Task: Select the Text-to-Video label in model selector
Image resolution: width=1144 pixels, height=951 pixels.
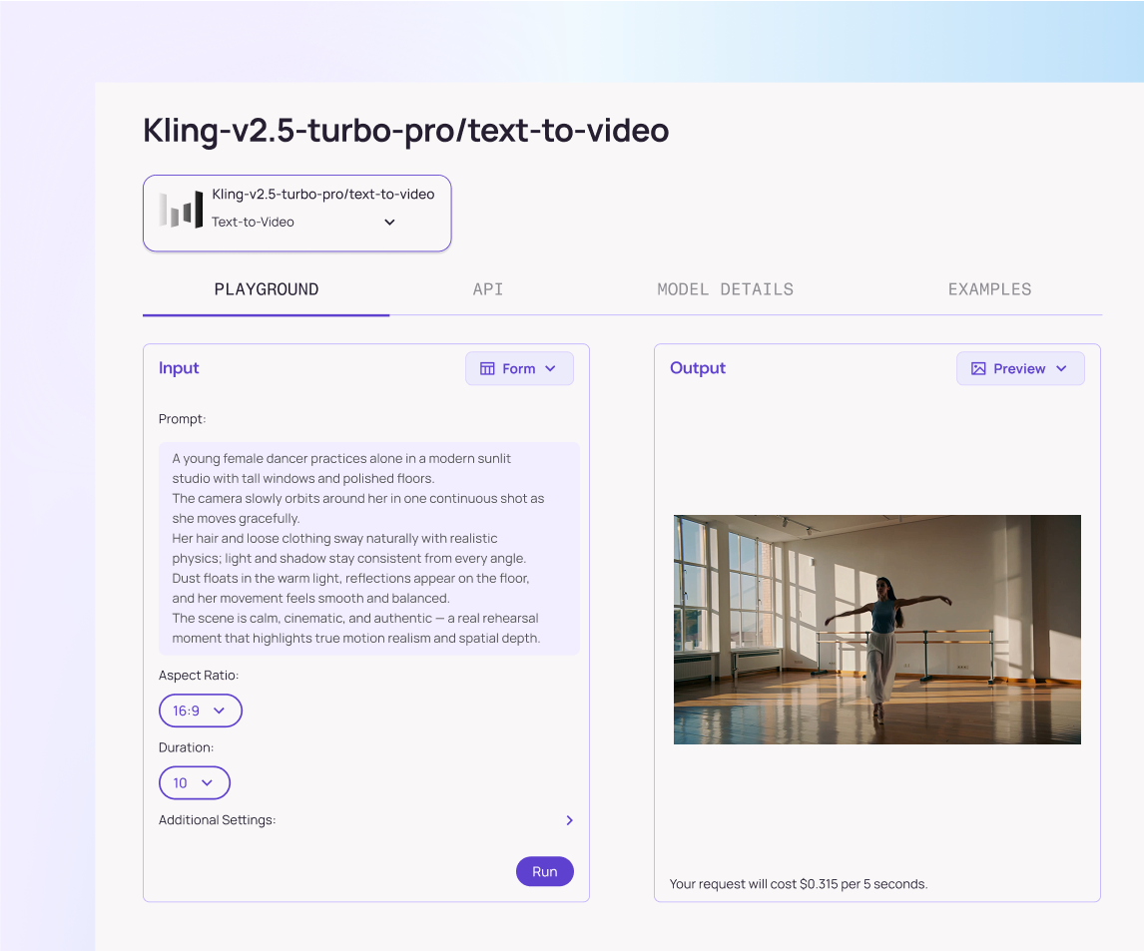Action: [x=253, y=223]
